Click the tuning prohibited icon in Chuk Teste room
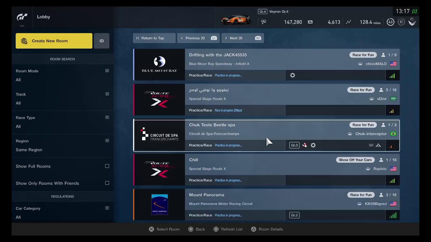The height and width of the screenshot is (242, 431). [304, 145]
